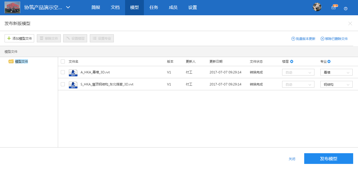Open the 钢结构 specialty dropdown

(x=336, y=84)
